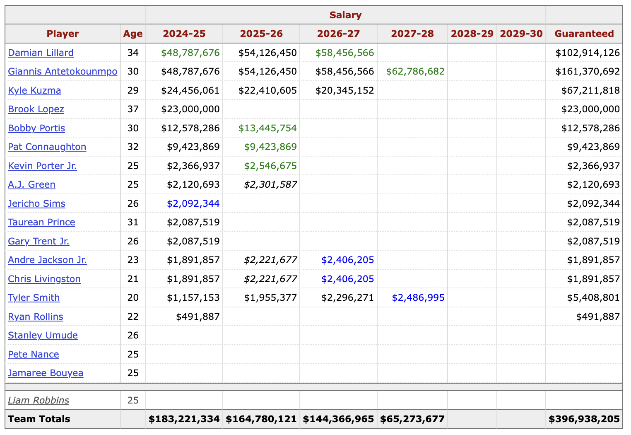
Task: Select Lillard's $102,914,126 guaranteed amount
Action: [588, 53]
